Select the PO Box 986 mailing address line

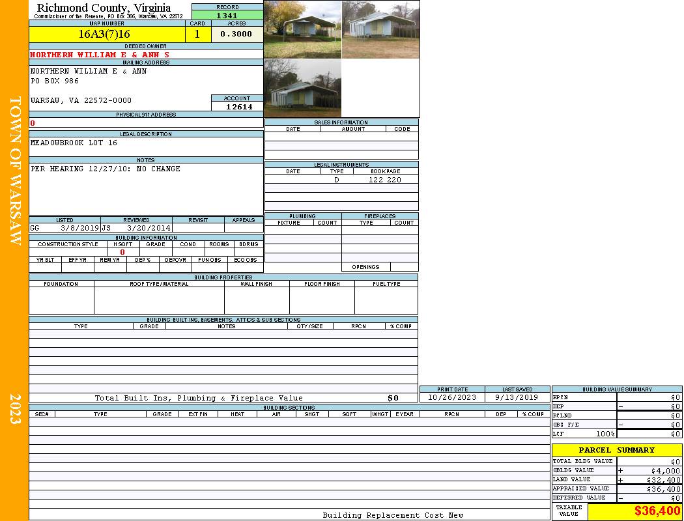pyautogui.click(x=55, y=81)
